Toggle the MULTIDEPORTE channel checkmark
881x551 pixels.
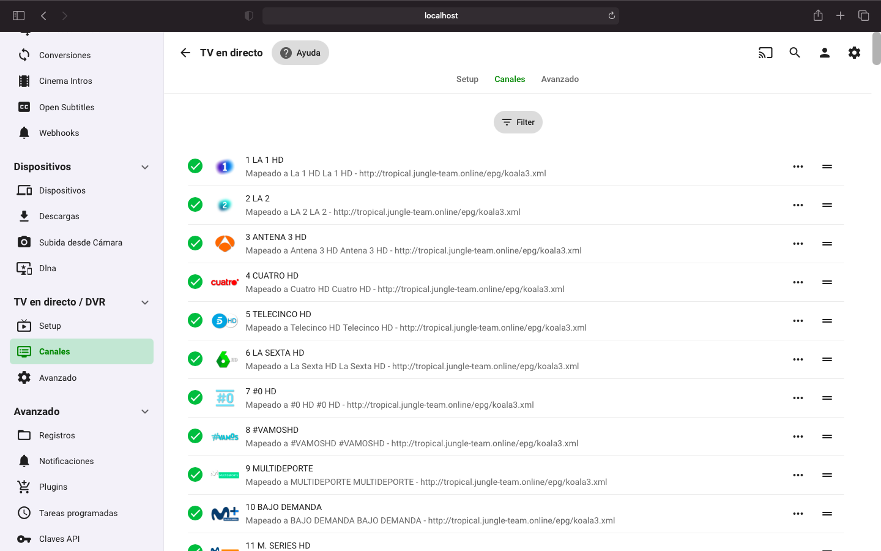pyautogui.click(x=195, y=475)
